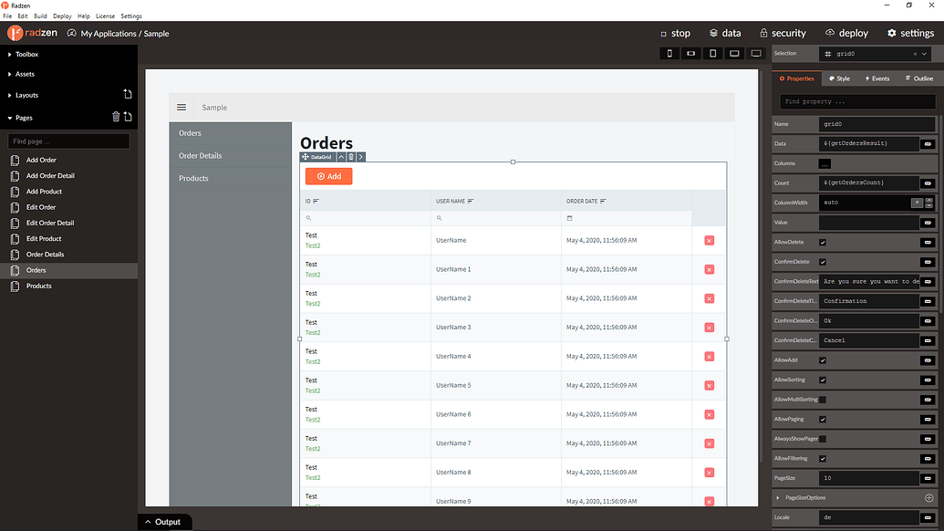The image size is (944, 531).
Task: Open the Build menu
Action: [x=40, y=16]
